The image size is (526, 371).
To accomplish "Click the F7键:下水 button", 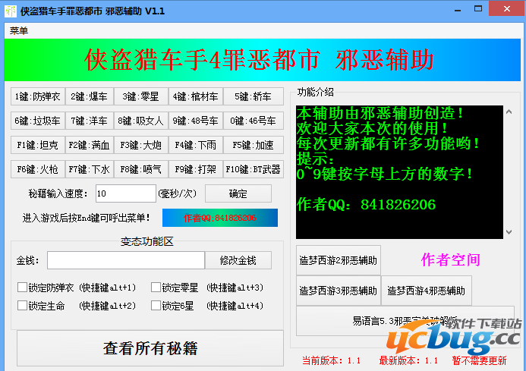I will [90, 169].
